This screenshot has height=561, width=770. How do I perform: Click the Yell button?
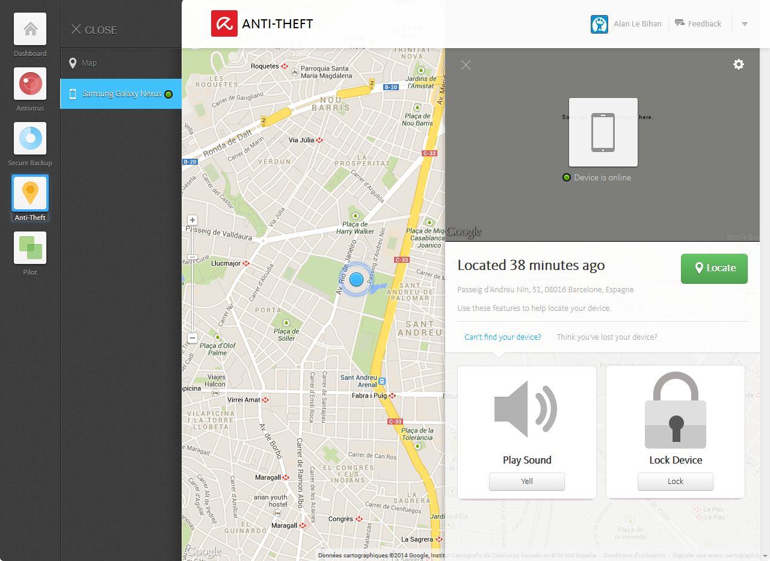tap(527, 482)
